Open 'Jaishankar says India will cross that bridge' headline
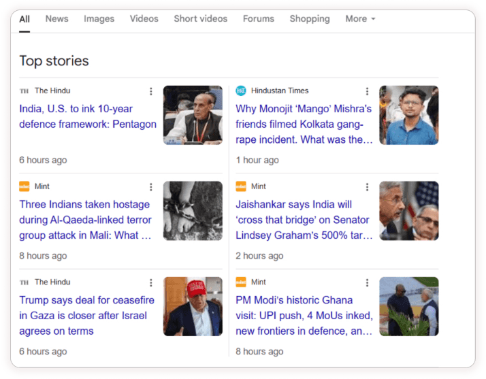 pyautogui.click(x=304, y=220)
